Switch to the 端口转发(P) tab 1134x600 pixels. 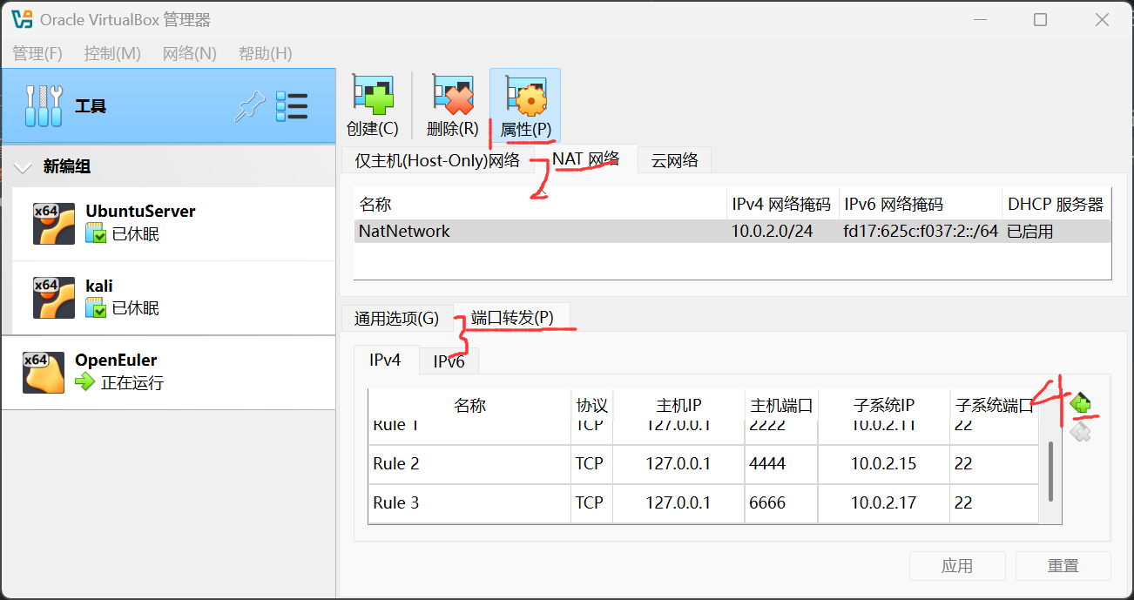coord(512,317)
